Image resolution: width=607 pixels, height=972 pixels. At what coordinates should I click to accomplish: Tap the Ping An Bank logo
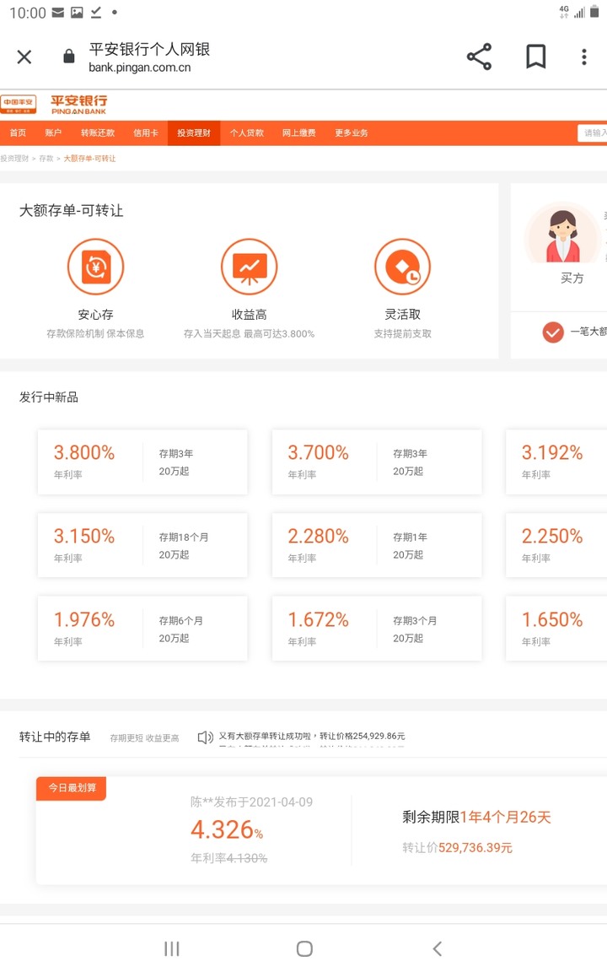[78, 104]
